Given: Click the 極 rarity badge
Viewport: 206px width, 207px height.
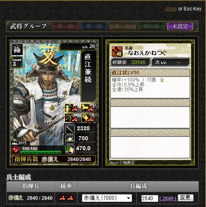Looking at the screenshot, I should [17, 50].
